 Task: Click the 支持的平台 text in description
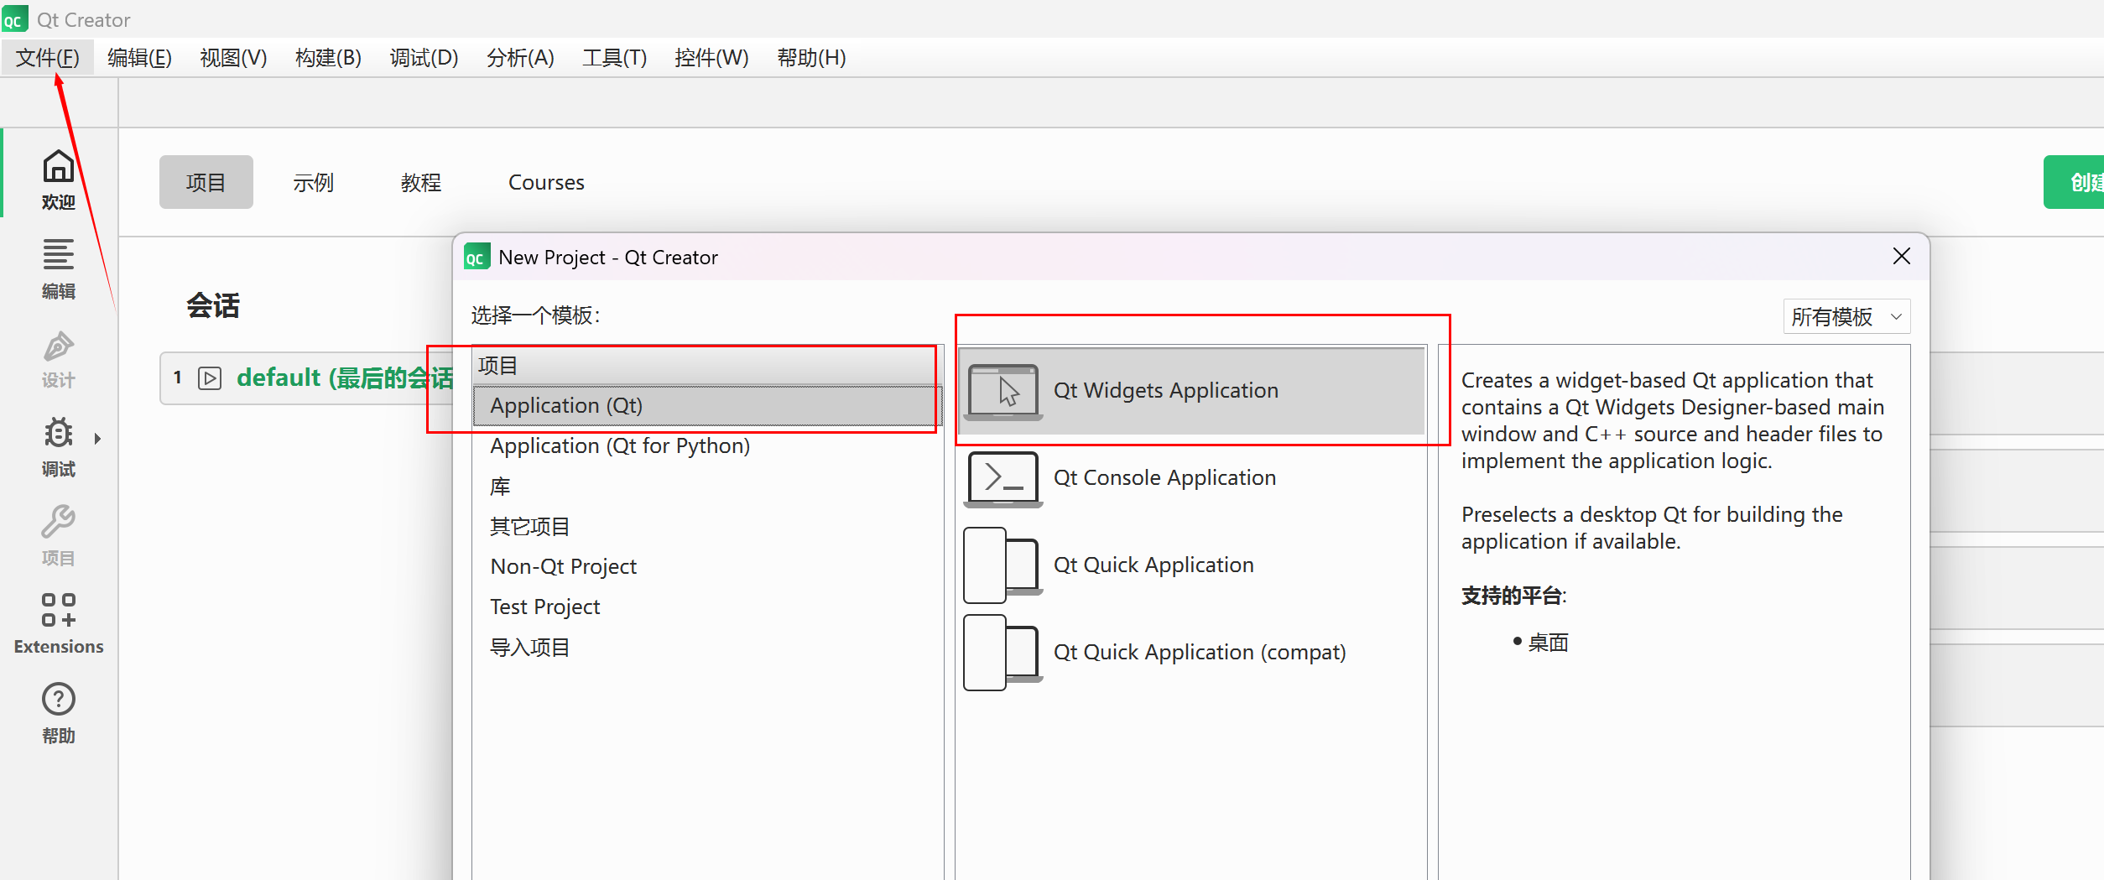[1512, 596]
